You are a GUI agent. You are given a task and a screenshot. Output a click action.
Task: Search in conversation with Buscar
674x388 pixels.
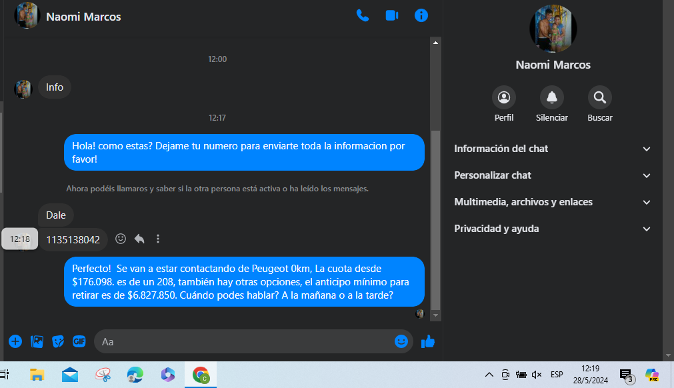[x=599, y=99]
